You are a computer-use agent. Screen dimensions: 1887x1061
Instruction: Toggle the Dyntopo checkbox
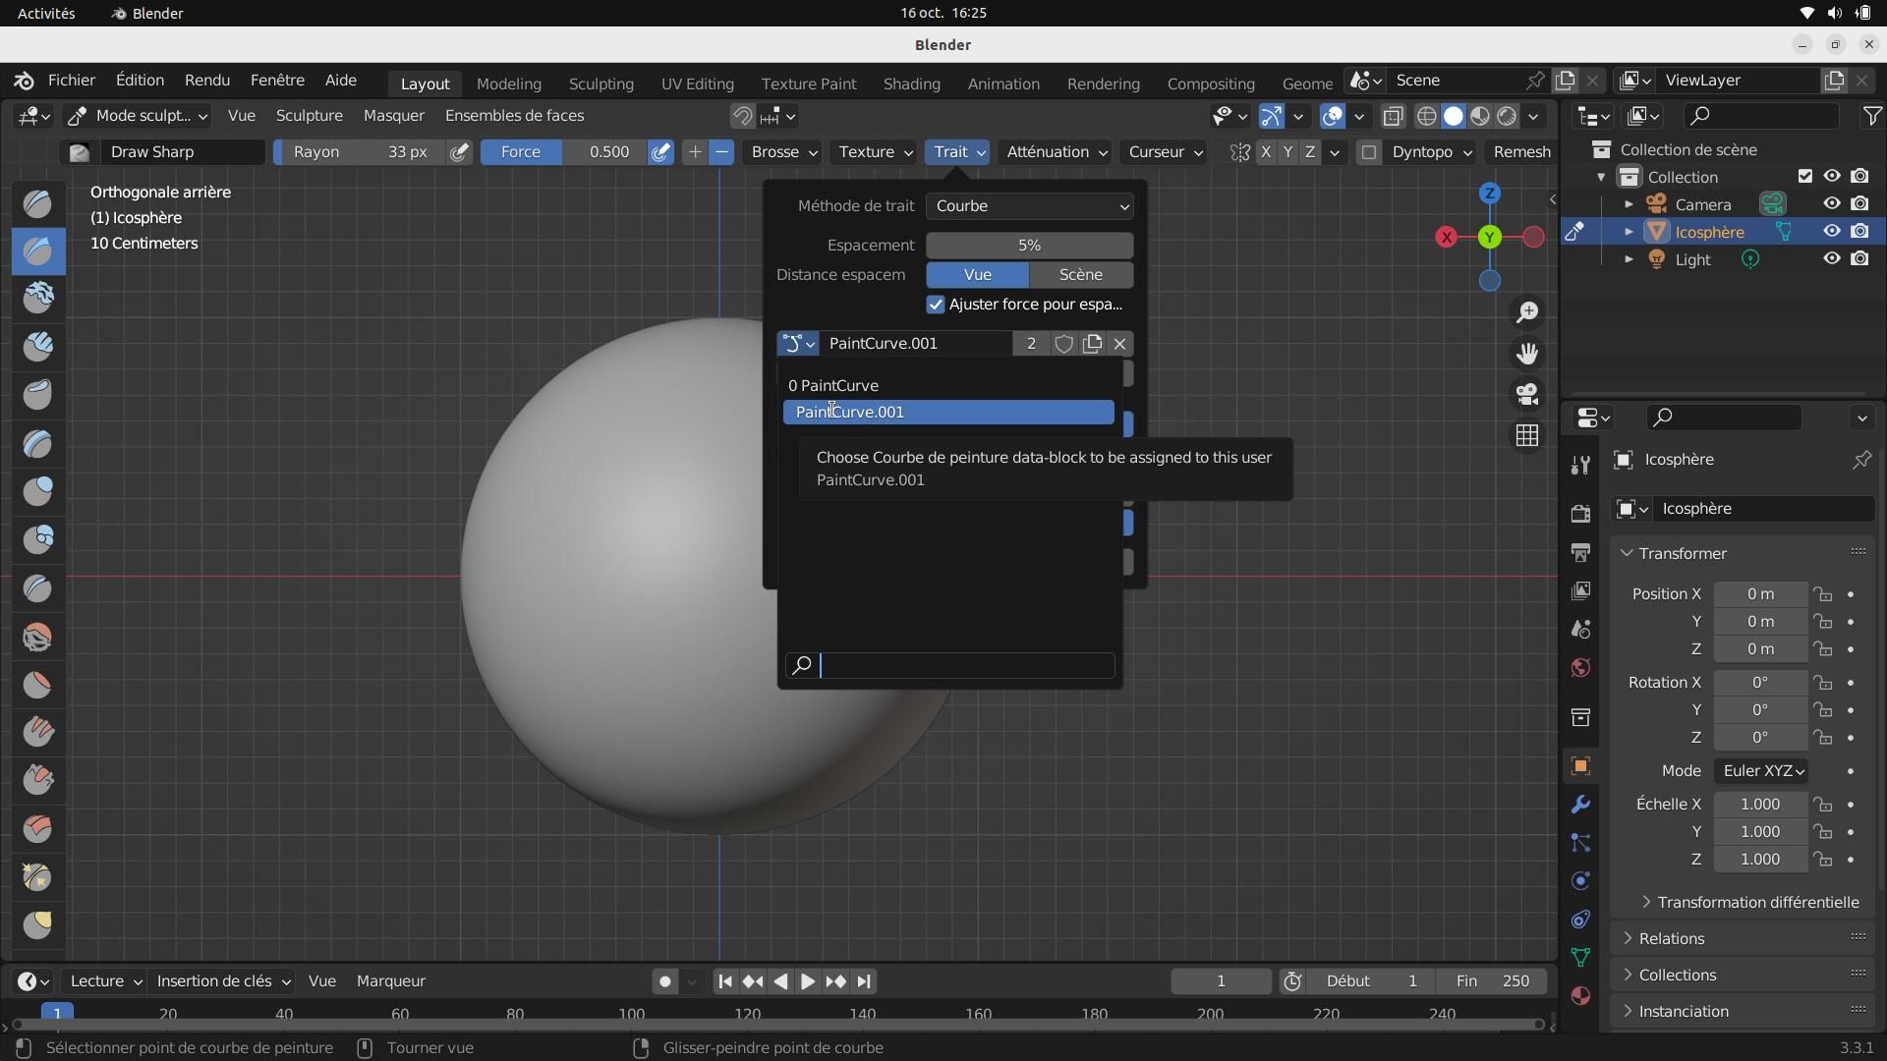coord(1368,152)
